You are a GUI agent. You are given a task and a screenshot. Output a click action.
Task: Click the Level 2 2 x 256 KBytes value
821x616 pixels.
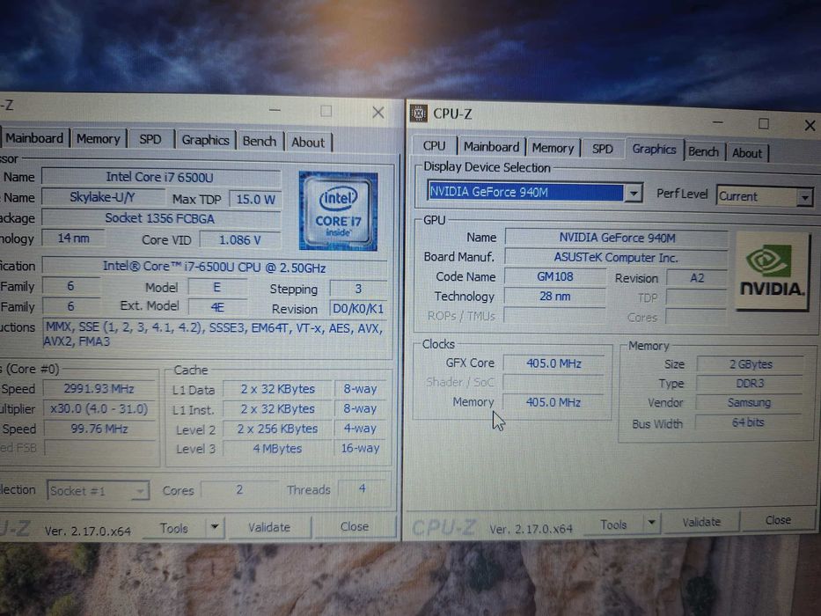278,429
